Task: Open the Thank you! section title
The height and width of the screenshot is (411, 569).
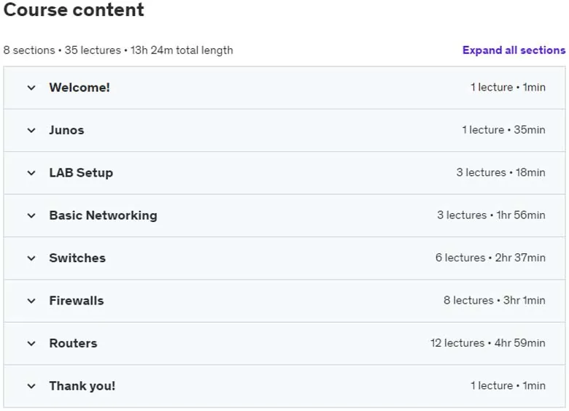Action: coord(82,386)
